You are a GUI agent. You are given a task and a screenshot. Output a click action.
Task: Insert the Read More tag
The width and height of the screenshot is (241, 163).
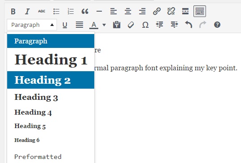point(185,11)
